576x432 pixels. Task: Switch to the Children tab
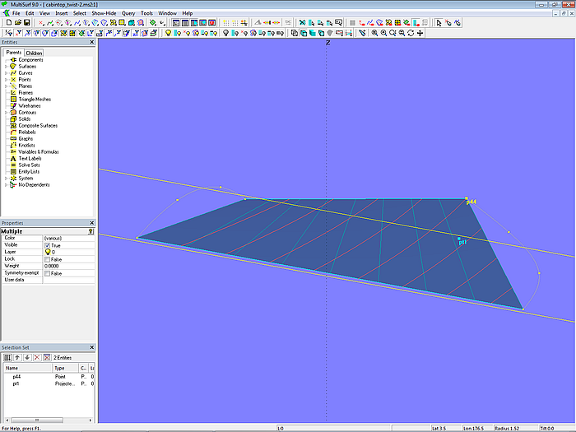[x=34, y=53]
